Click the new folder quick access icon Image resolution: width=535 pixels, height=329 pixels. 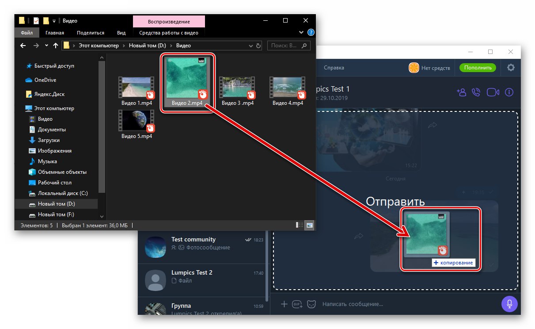[46, 20]
